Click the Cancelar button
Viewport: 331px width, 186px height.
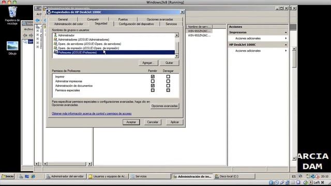[x=153, y=122]
